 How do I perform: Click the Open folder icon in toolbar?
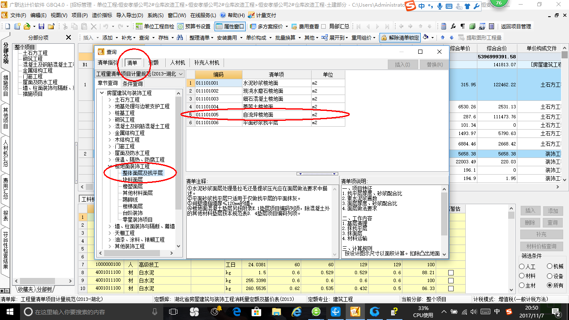point(27,26)
